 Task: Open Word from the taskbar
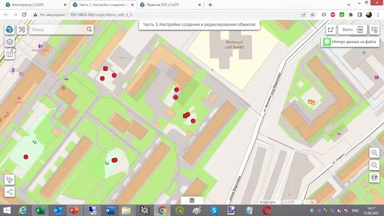point(110,211)
